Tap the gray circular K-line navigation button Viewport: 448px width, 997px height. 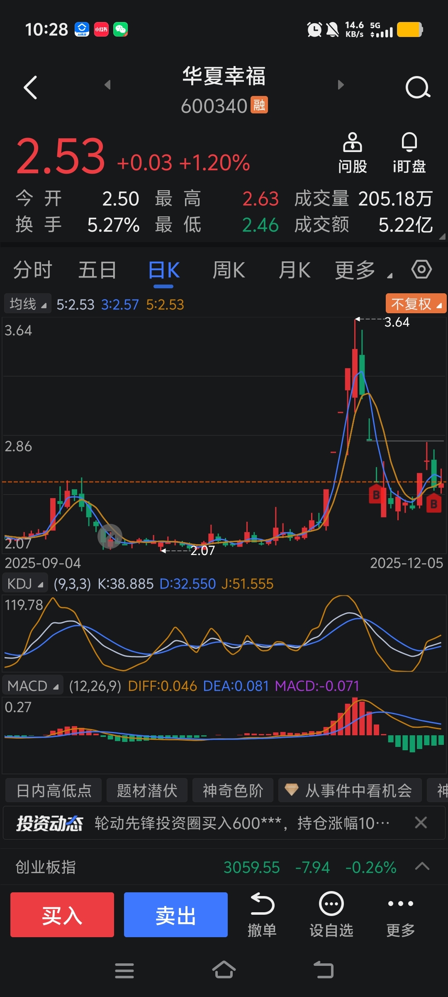click(x=110, y=536)
